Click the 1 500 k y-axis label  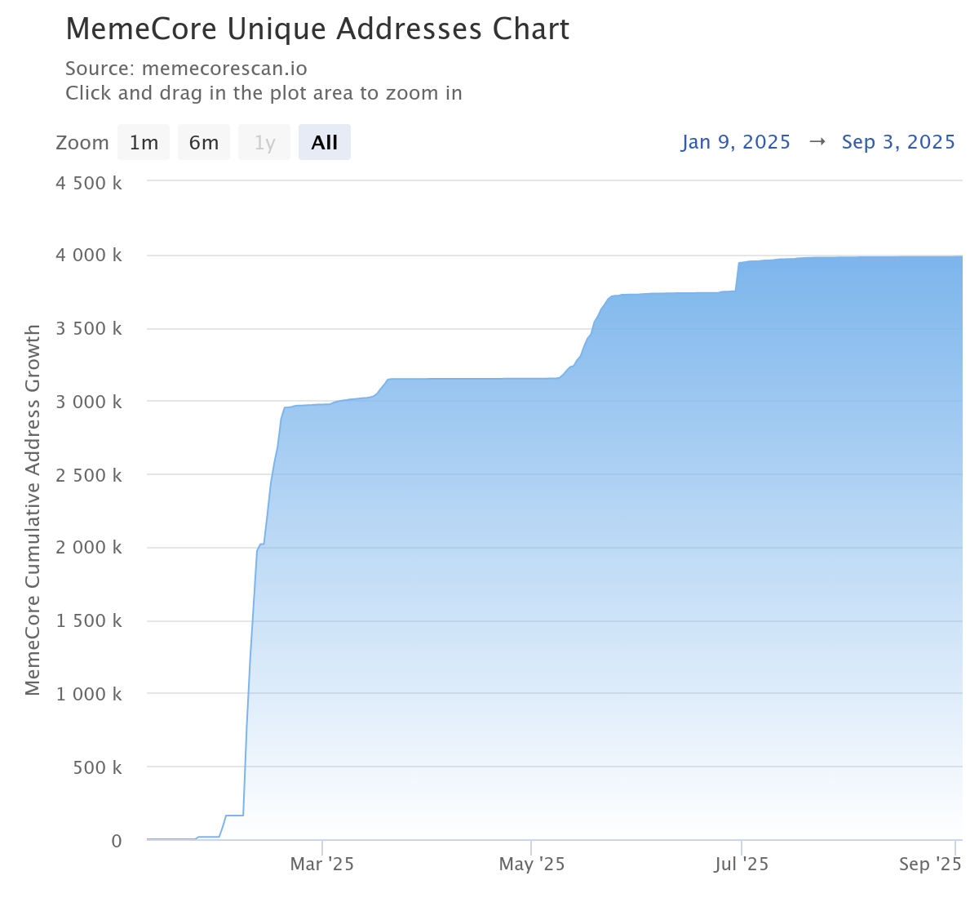[x=88, y=621]
